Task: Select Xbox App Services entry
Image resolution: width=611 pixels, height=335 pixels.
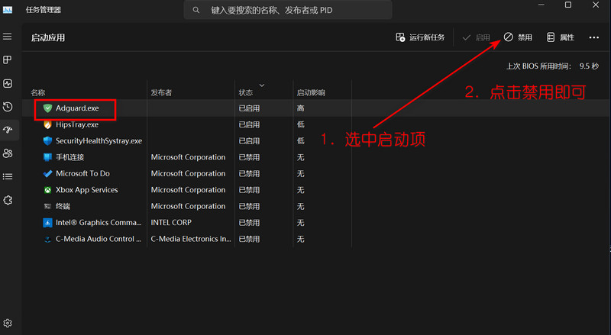Action: click(86, 190)
